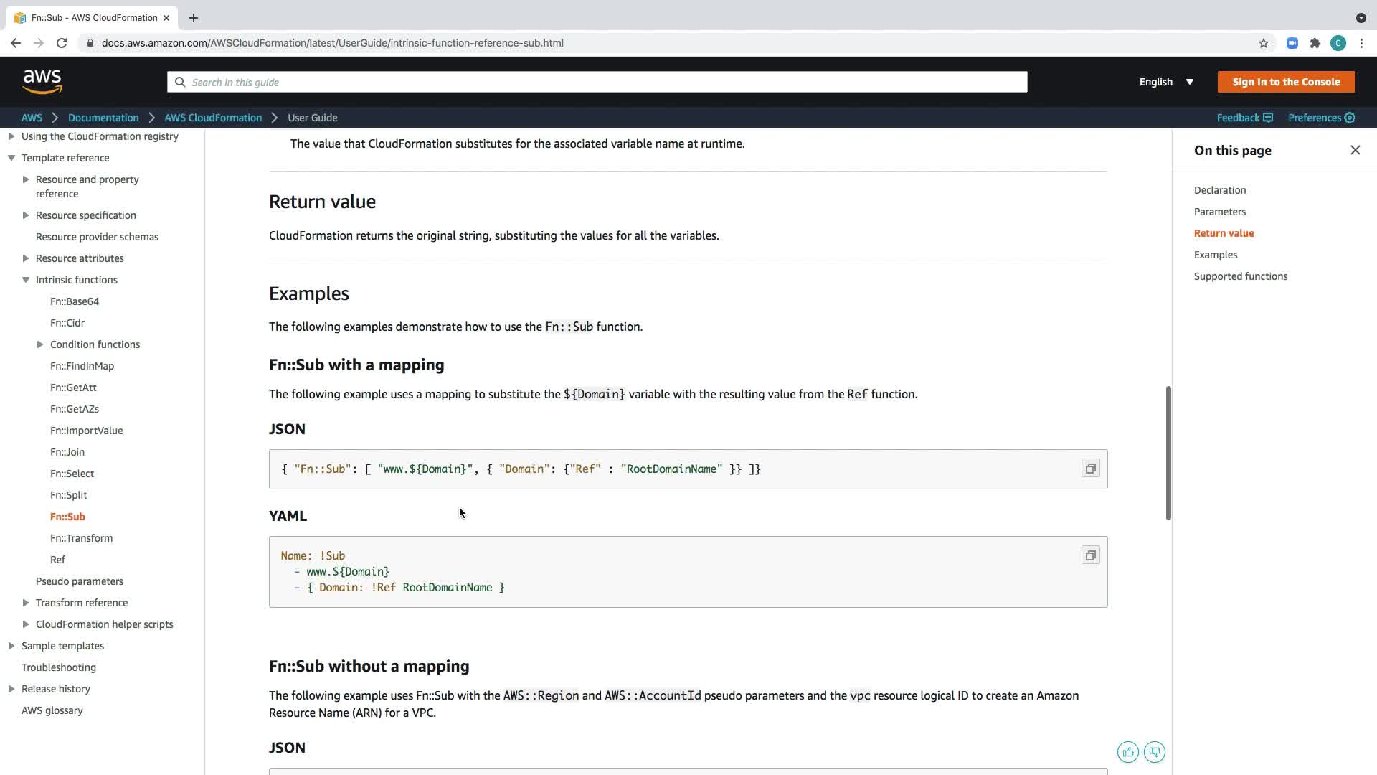1377x775 pixels.
Task: Click Sign In to the Console
Action: 1285,82
